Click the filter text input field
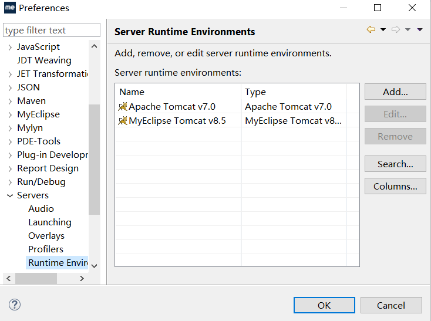This screenshot has width=431, height=321. pos(52,31)
